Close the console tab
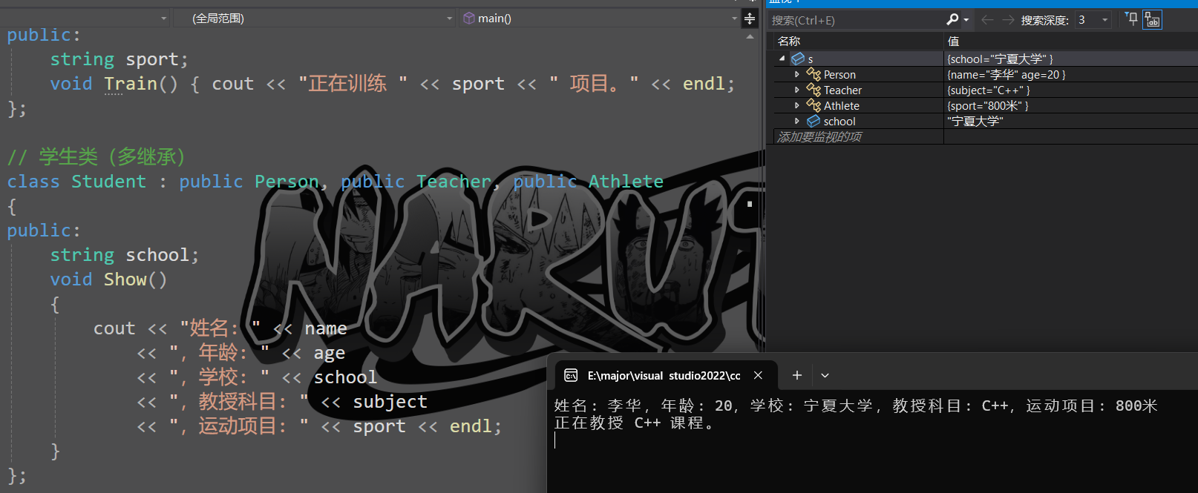 758,375
